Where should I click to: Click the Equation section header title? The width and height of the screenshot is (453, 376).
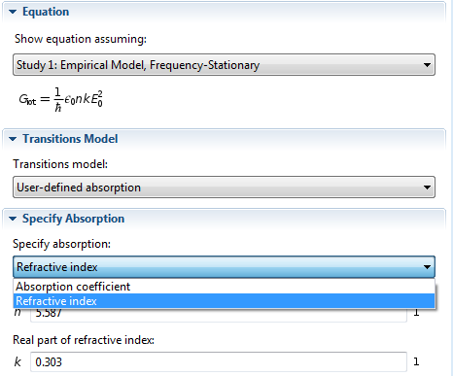(x=46, y=12)
